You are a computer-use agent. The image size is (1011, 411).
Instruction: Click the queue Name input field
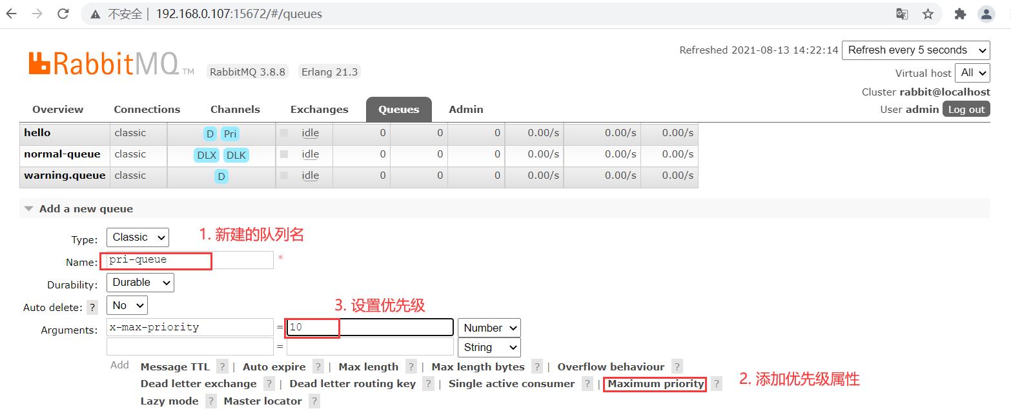click(x=190, y=260)
